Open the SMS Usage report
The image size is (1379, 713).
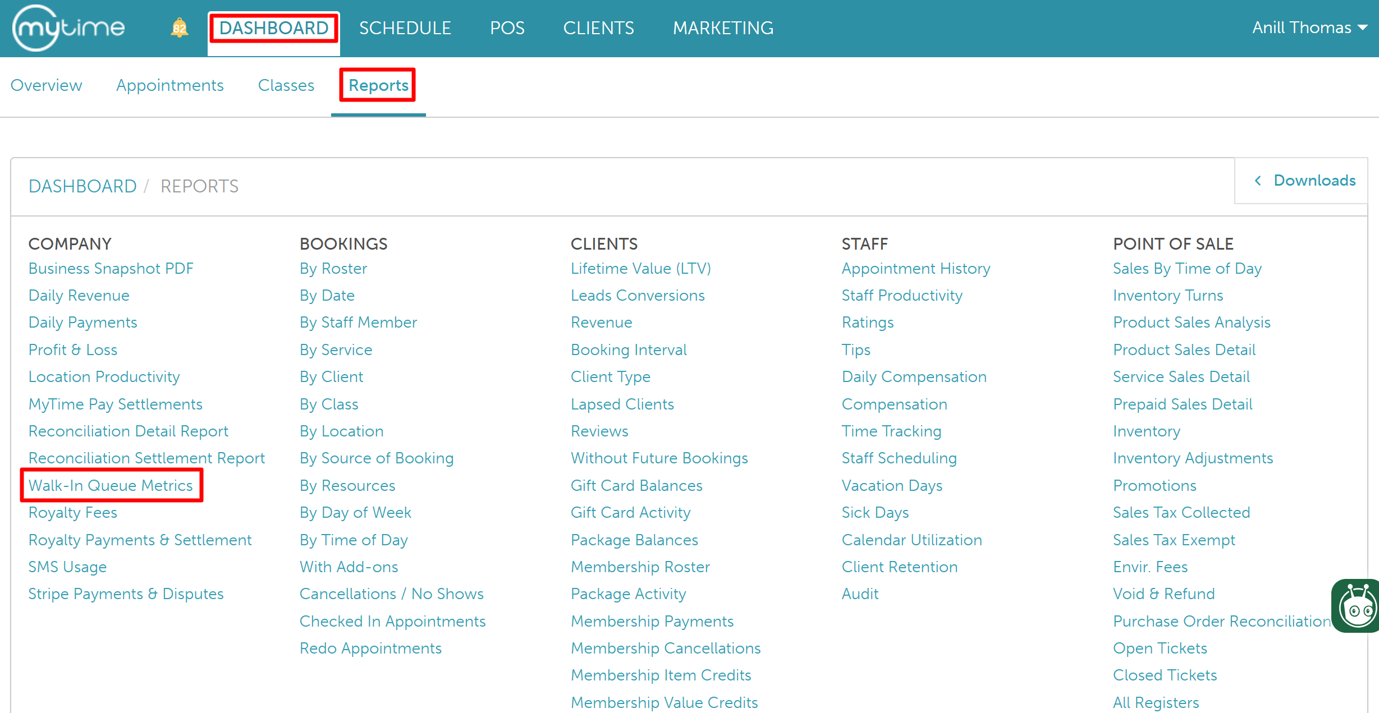coord(68,567)
